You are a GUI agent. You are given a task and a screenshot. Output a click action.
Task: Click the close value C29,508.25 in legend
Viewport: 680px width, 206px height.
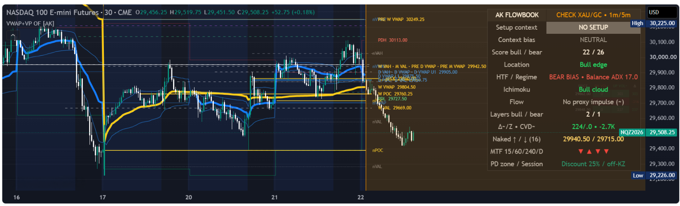(253, 12)
